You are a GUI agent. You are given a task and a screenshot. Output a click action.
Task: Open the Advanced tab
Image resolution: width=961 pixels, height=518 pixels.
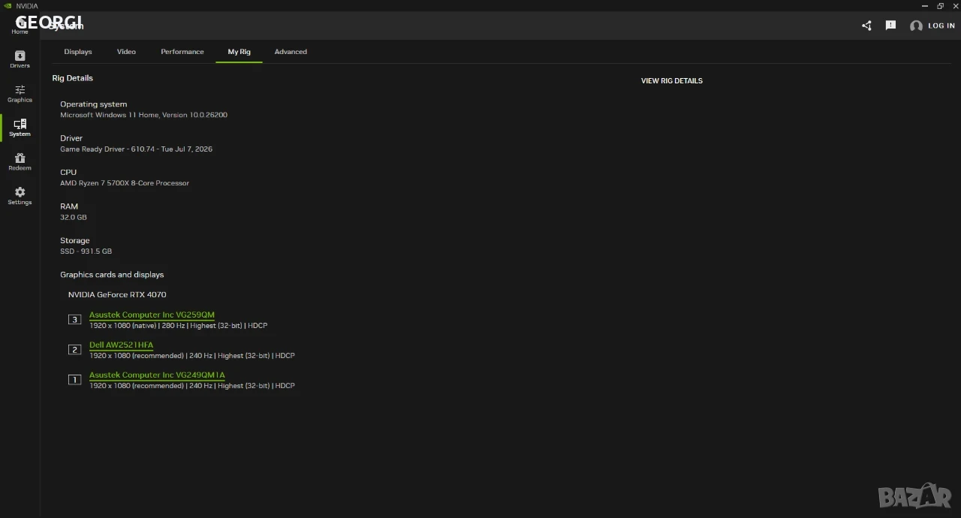(x=291, y=52)
